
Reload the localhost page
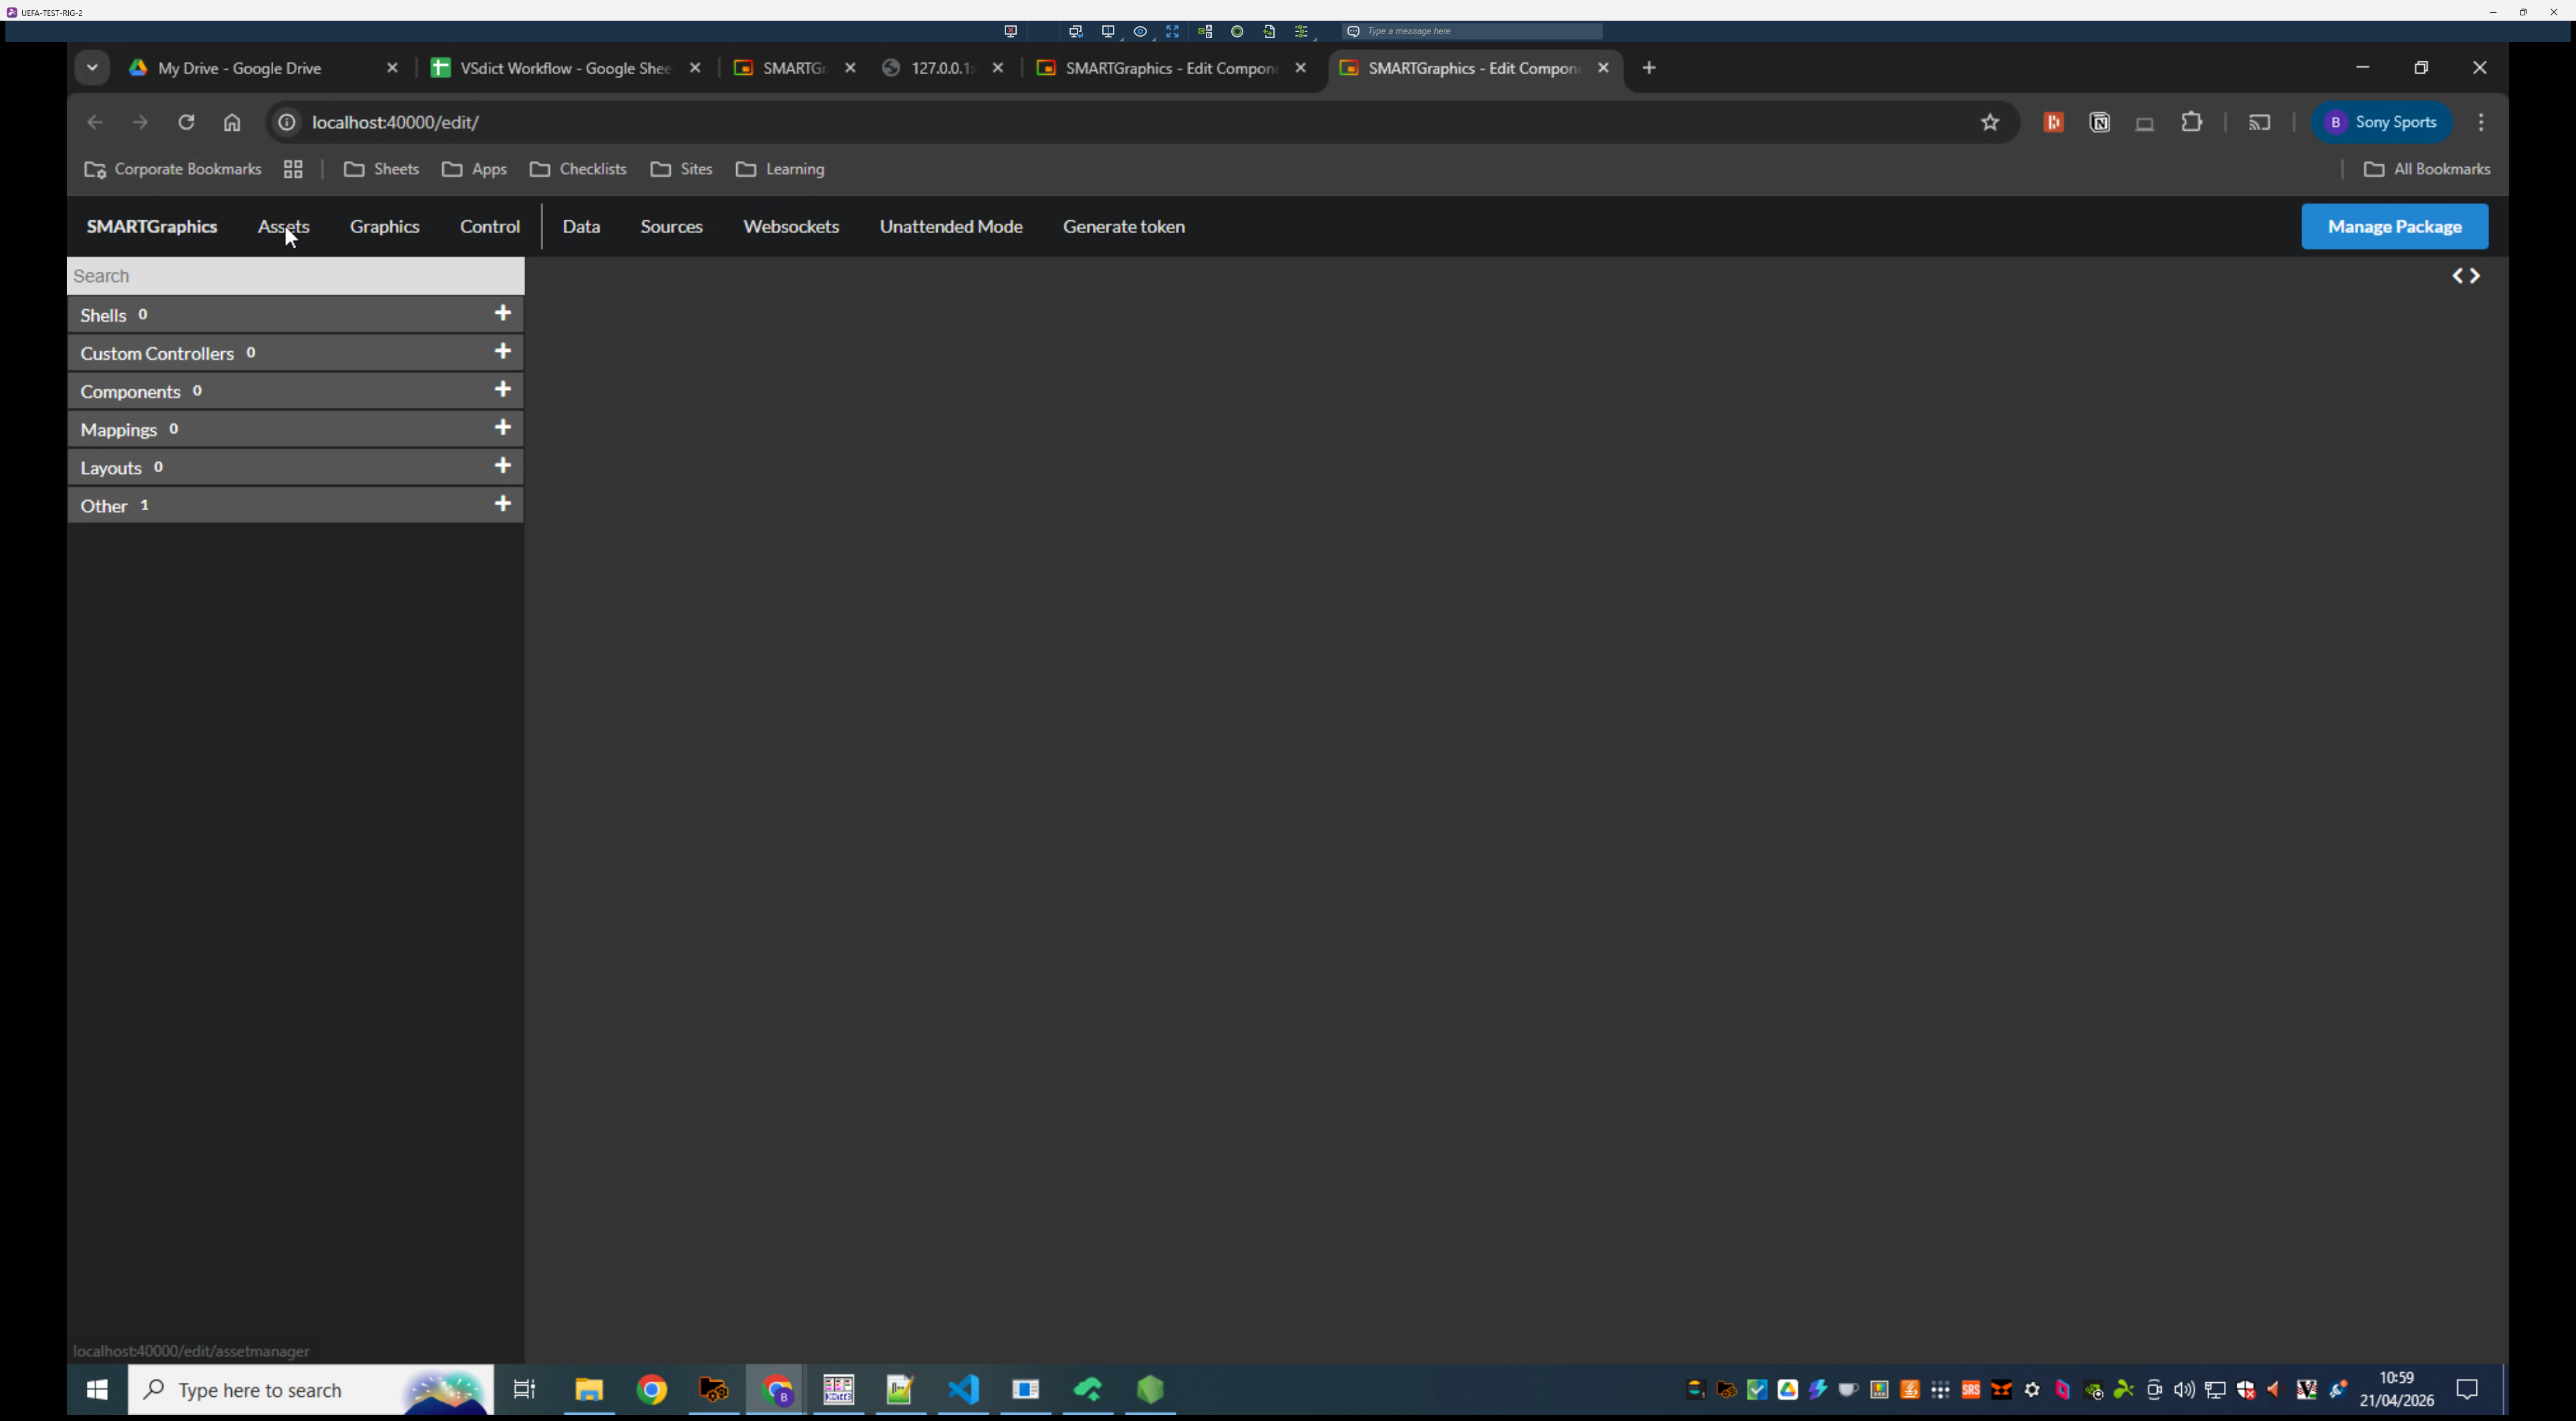click(186, 122)
